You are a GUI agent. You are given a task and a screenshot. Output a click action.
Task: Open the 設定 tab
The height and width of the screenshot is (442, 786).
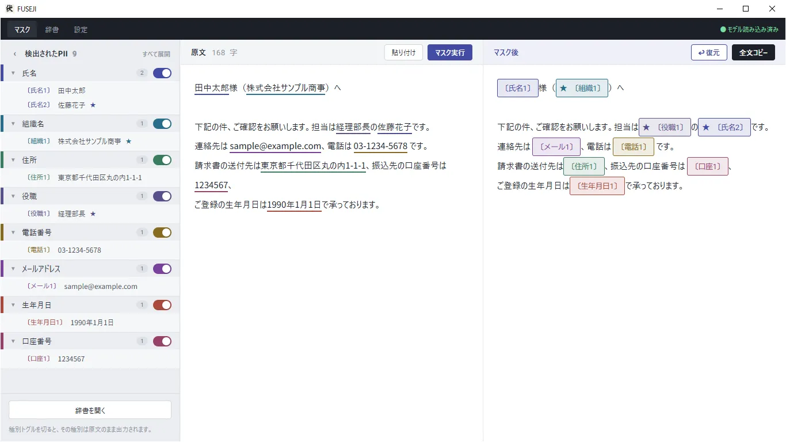pyautogui.click(x=81, y=29)
